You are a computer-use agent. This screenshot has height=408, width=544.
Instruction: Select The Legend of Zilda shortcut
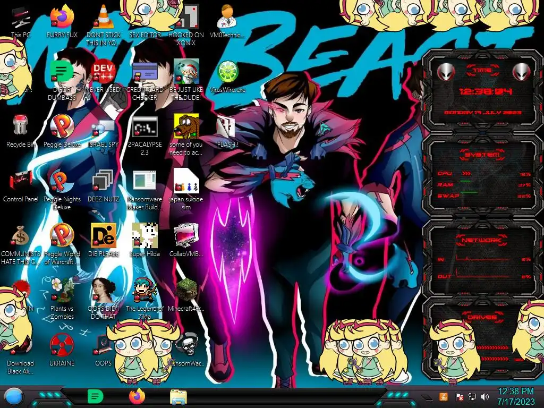tap(145, 299)
